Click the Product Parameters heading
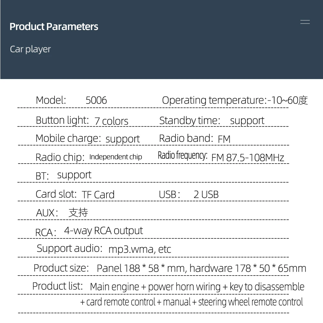323x323 pixels. [x=54, y=26]
